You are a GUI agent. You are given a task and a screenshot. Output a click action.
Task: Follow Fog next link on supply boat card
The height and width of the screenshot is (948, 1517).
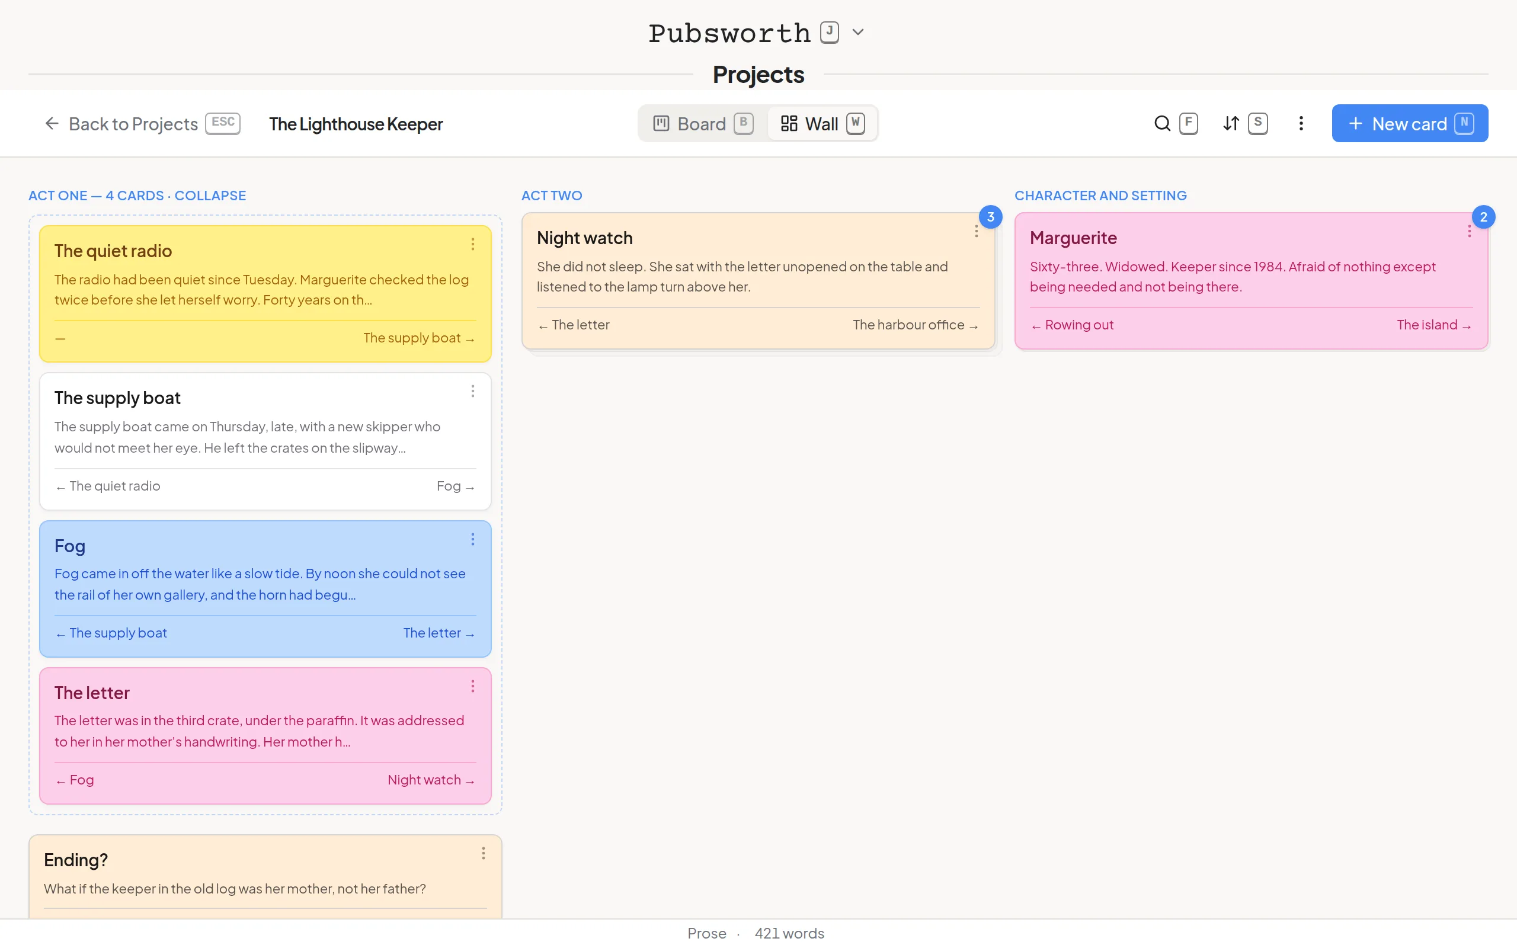(x=455, y=486)
